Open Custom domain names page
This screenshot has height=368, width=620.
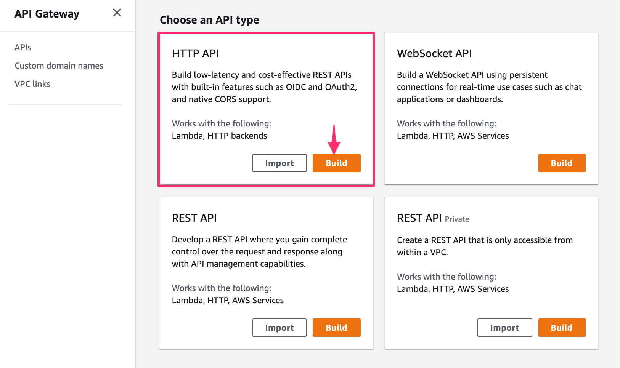[x=59, y=65]
